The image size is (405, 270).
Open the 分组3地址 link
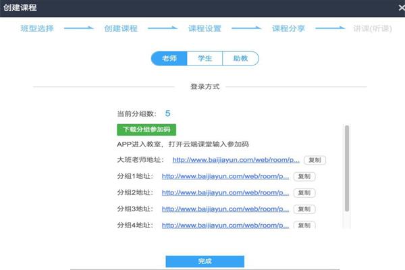click(x=225, y=209)
